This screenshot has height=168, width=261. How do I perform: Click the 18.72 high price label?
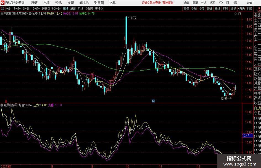(x=133, y=18)
